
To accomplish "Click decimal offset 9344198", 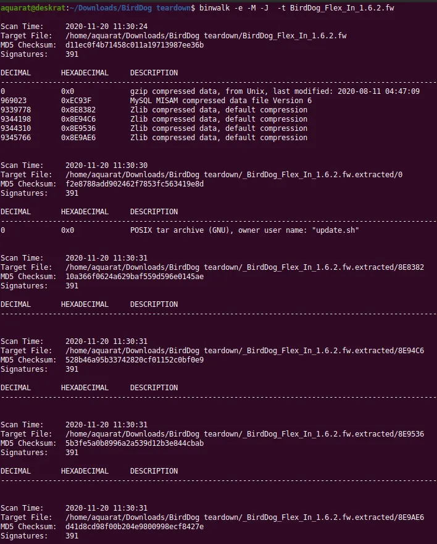I will click(x=15, y=119).
